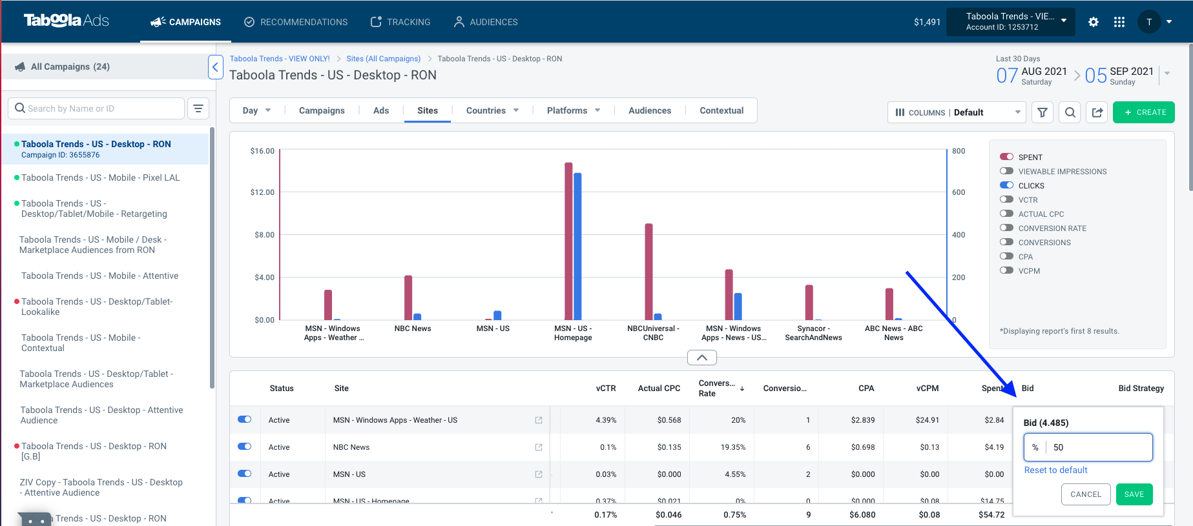
Task: Click the SAVE bid button
Action: coord(1134,494)
